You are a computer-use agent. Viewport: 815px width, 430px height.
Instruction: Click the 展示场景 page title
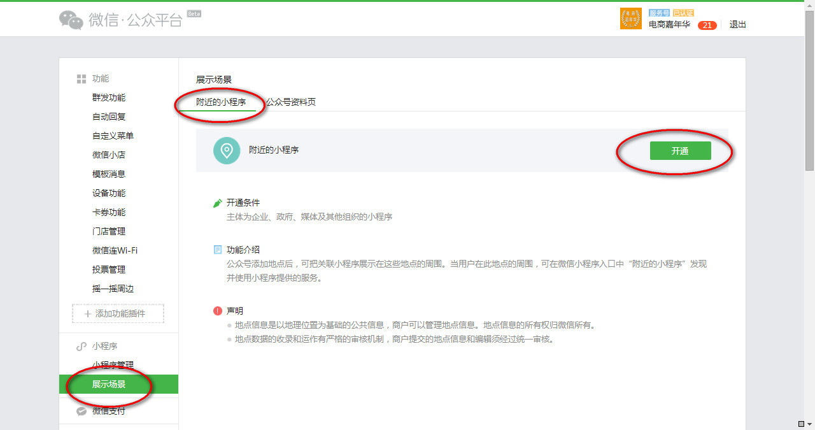tap(214, 80)
